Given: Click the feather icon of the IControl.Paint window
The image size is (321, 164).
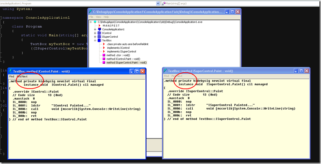Looking at the screenshot, I should click(11, 71).
